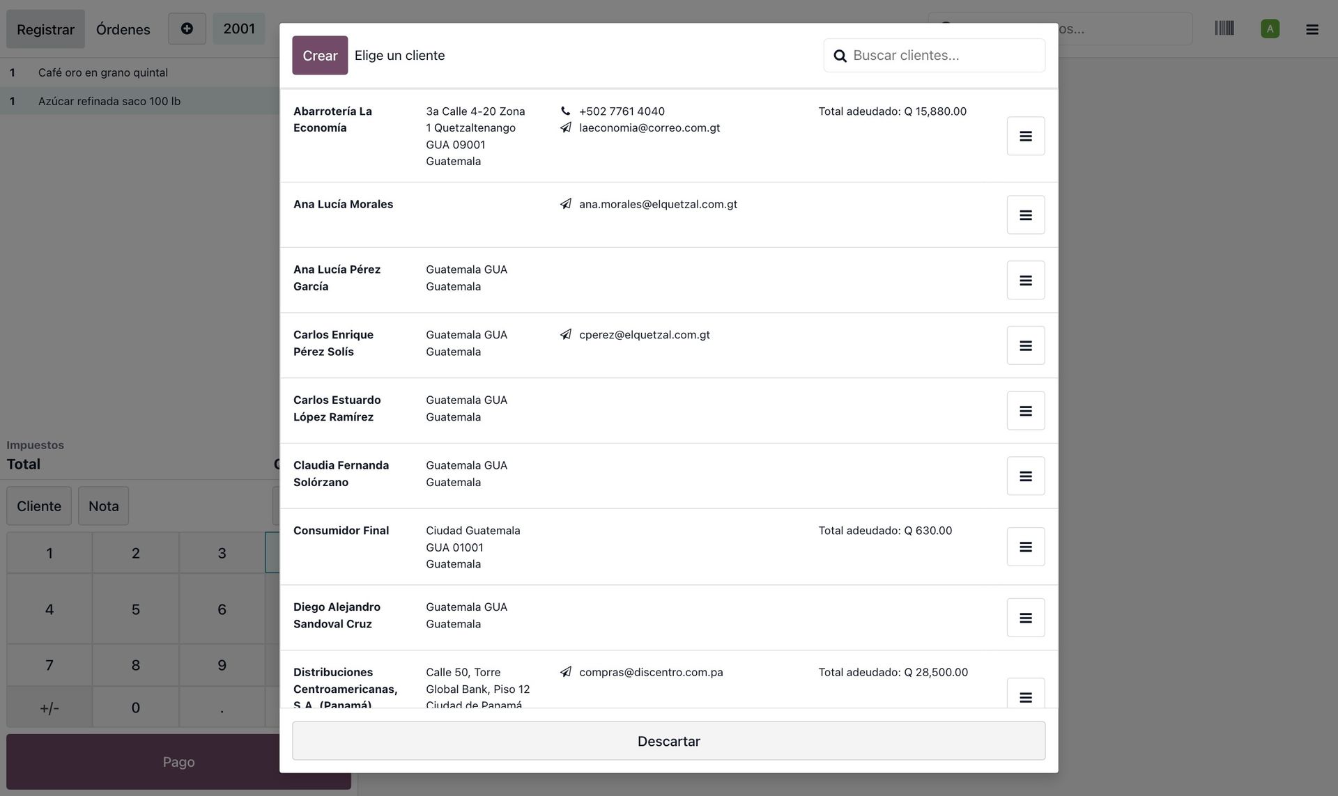This screenshot has height=796, width=1338.
Task: Open options menu for Claudia Fernanda Solórzano
Action: [x=1025, y=476]
